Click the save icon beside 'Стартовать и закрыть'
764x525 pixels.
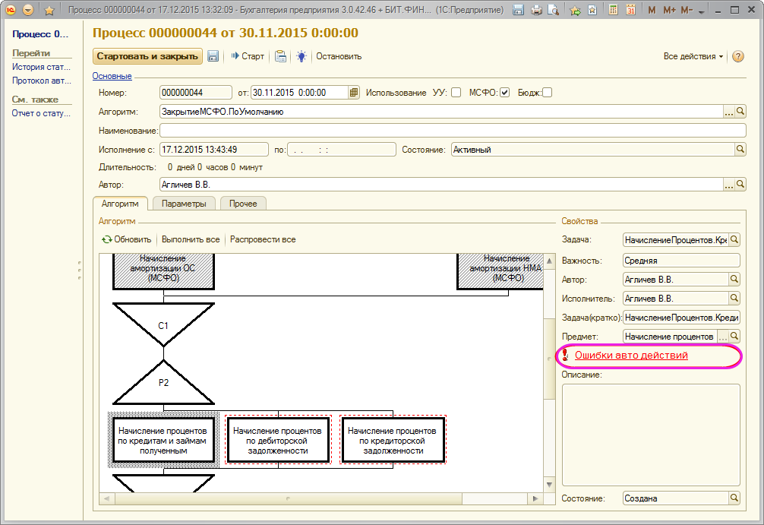point(213,56)
